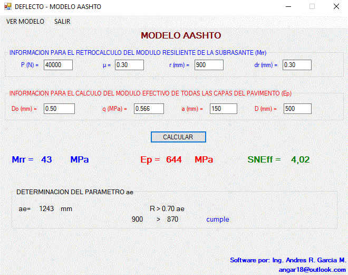This screenshot has height=275, width=348.
Task: Click the µ Poisson ratio field
Action: point(129,65)
